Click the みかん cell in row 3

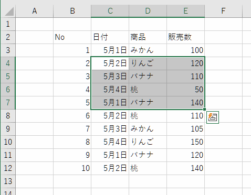point(148,50)
